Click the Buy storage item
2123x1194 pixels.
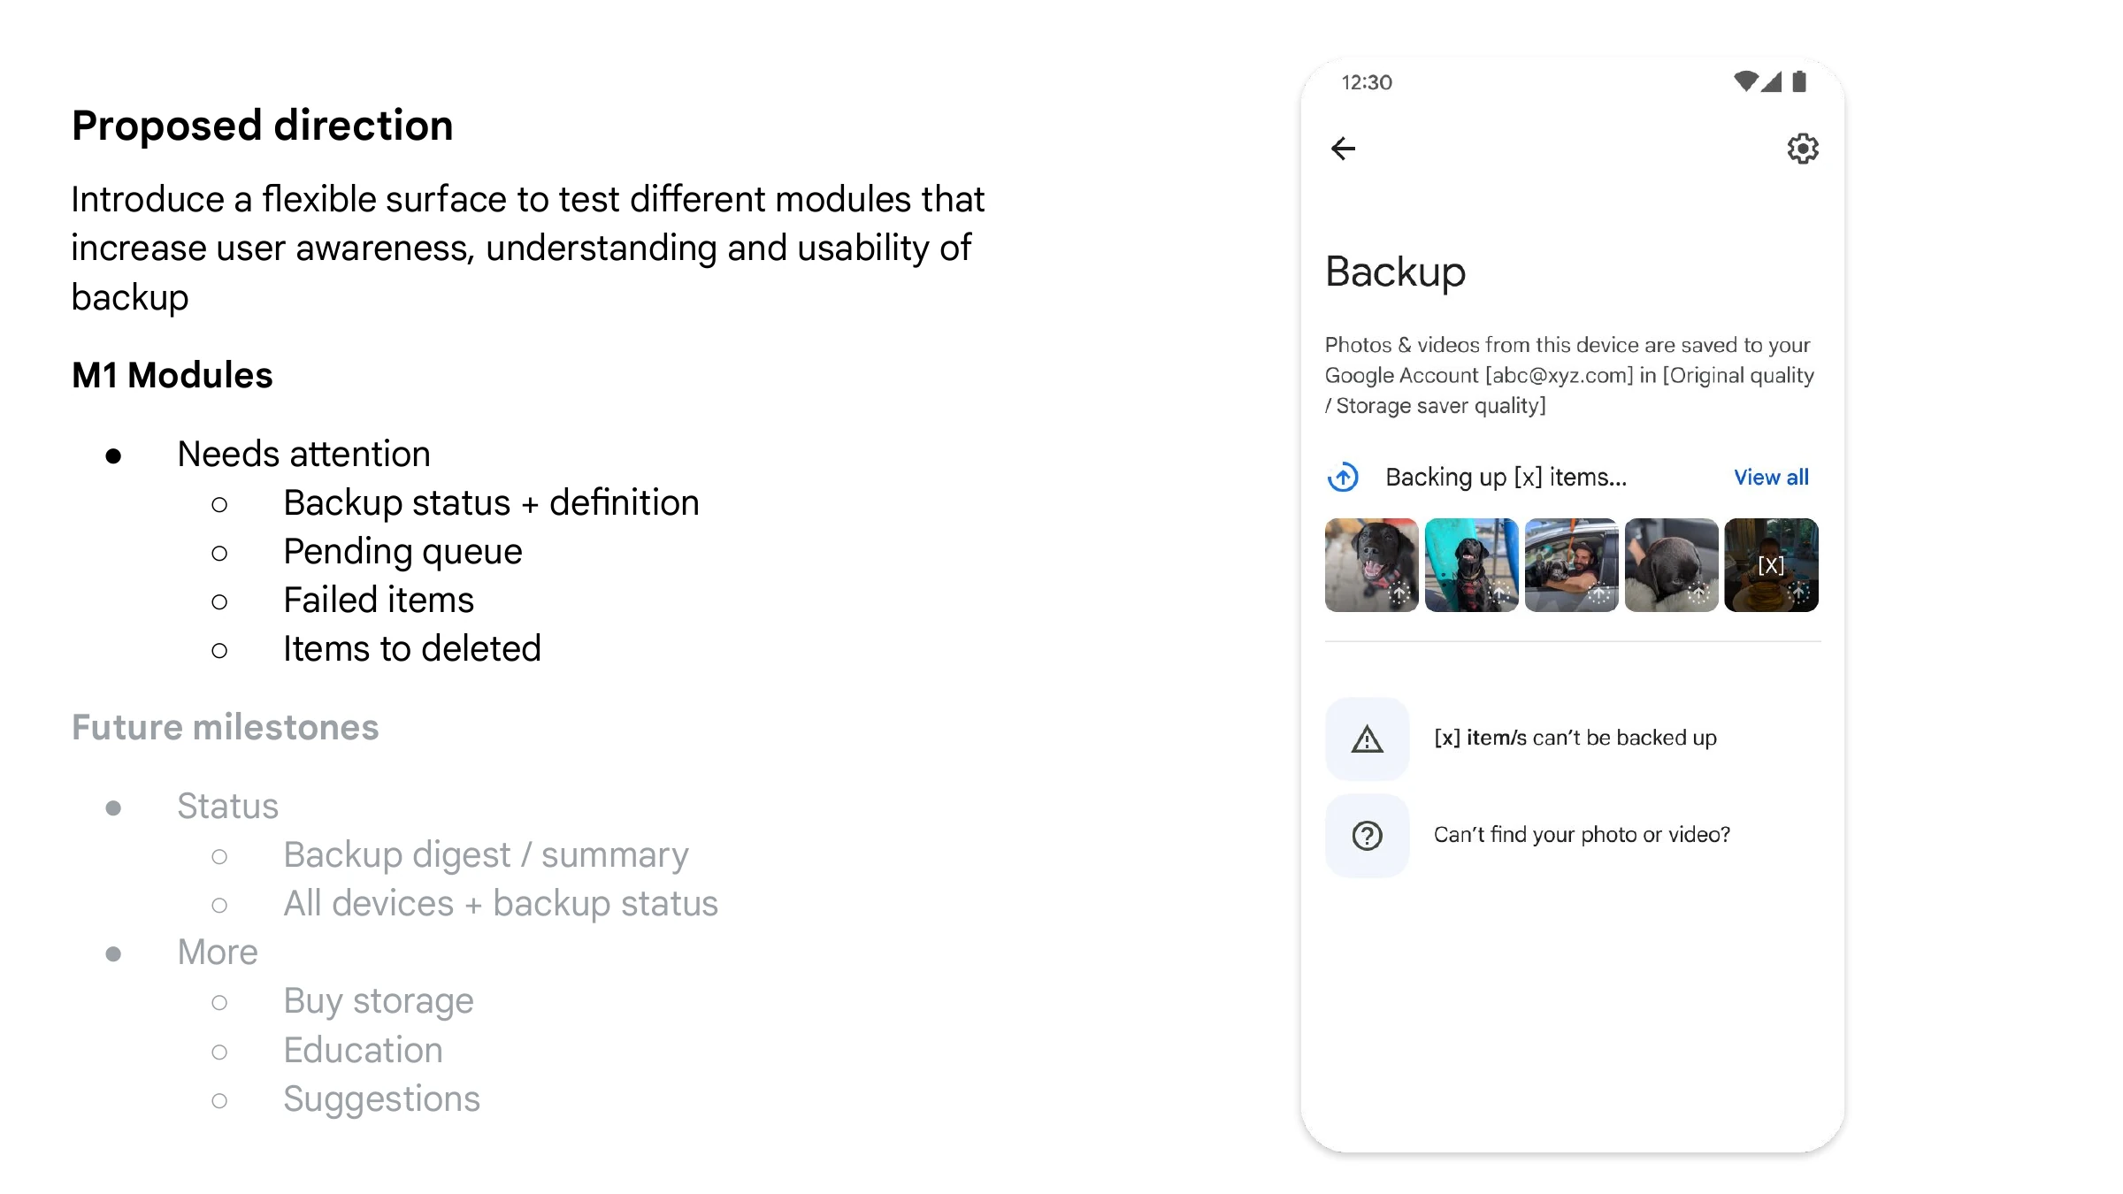pyautogui.click(x=379, y=1001)
